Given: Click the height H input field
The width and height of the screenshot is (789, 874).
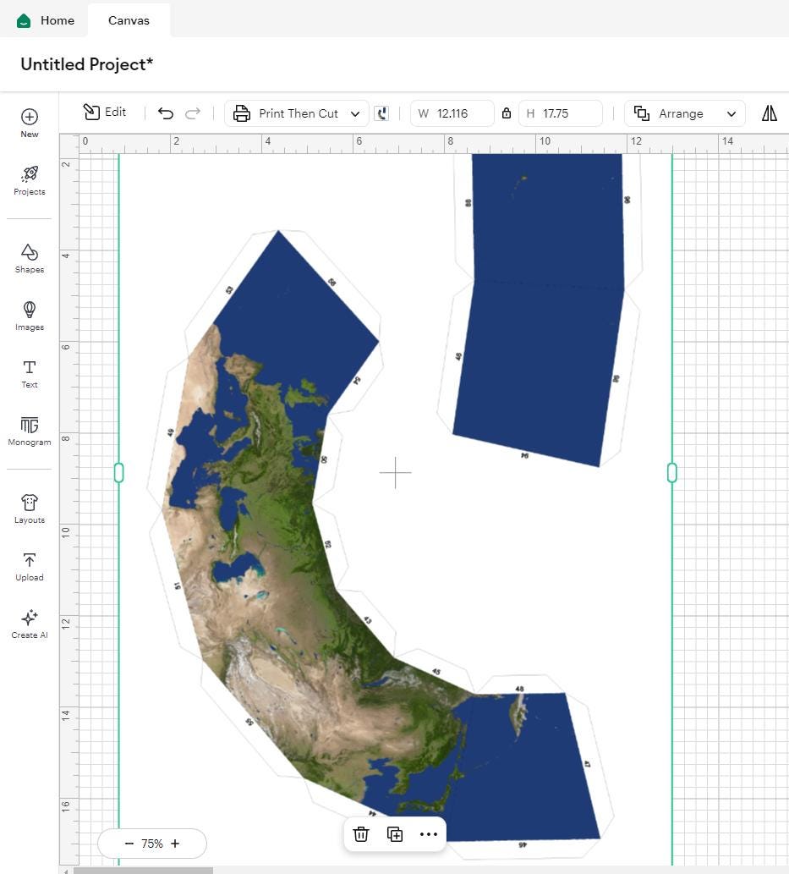Looking at the screenshot, I should (561, 113).
